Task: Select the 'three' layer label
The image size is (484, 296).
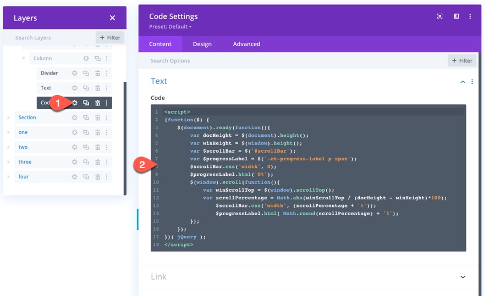Action: point(25,162)
